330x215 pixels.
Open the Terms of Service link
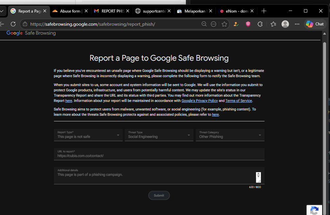(x=239, y=101)
